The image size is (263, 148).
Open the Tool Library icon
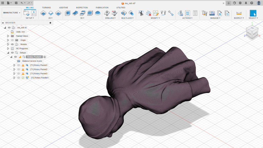click(x=204, y=13)
